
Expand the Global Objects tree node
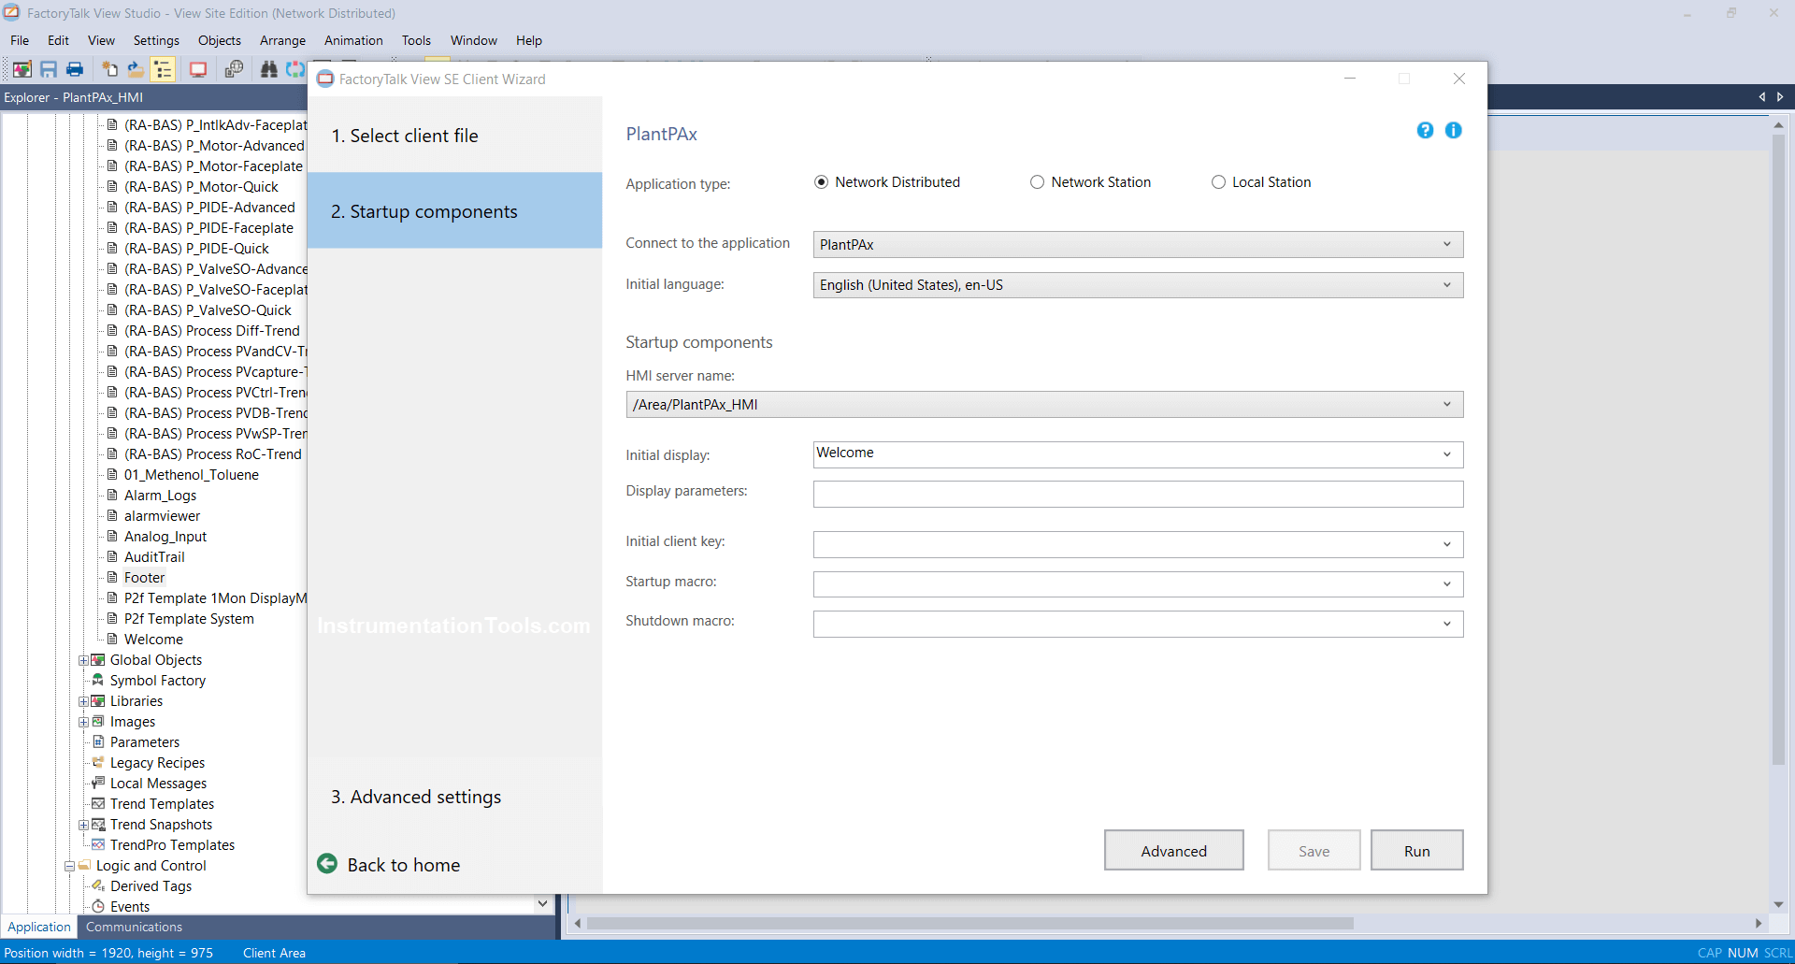[83, 660]
